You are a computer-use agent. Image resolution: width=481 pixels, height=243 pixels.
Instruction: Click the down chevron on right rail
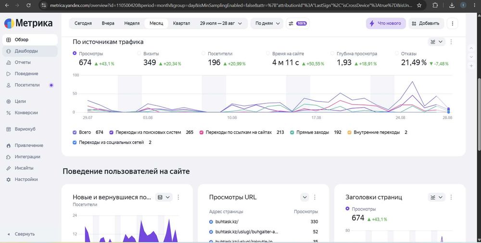(471, 57)
